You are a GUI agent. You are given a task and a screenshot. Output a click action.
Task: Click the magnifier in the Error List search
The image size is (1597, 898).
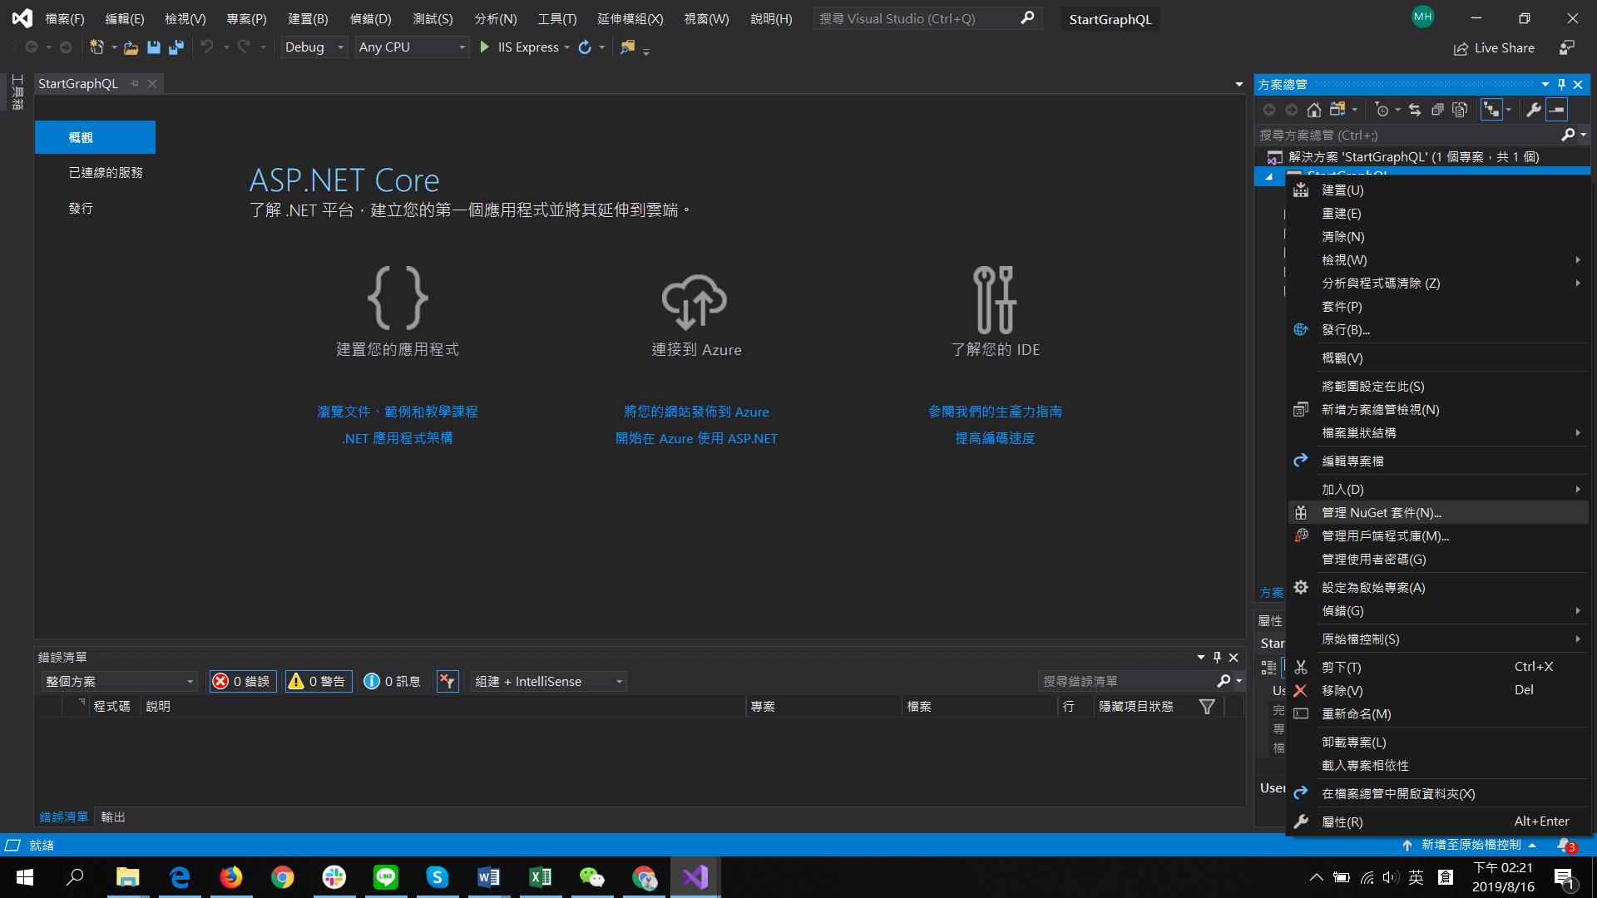(1224, 681)
